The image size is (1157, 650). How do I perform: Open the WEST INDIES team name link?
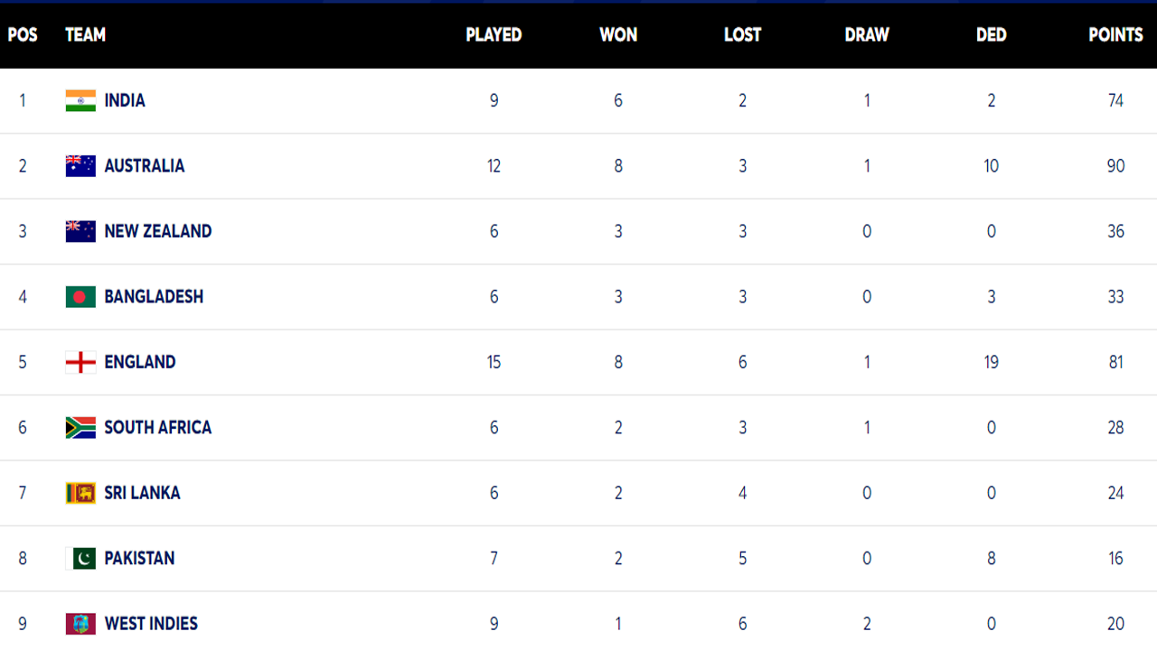(x=151, y=624)
